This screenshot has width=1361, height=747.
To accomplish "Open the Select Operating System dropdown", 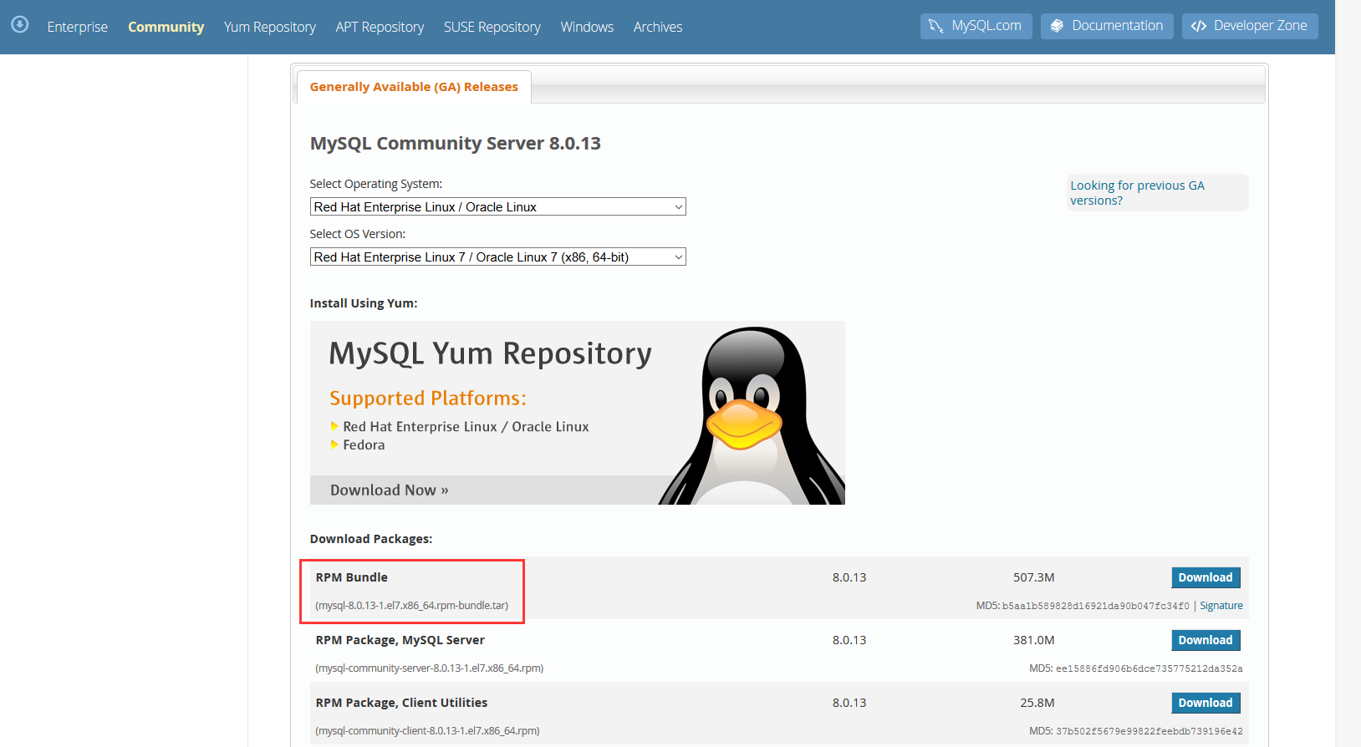I will tap(497, 206).
